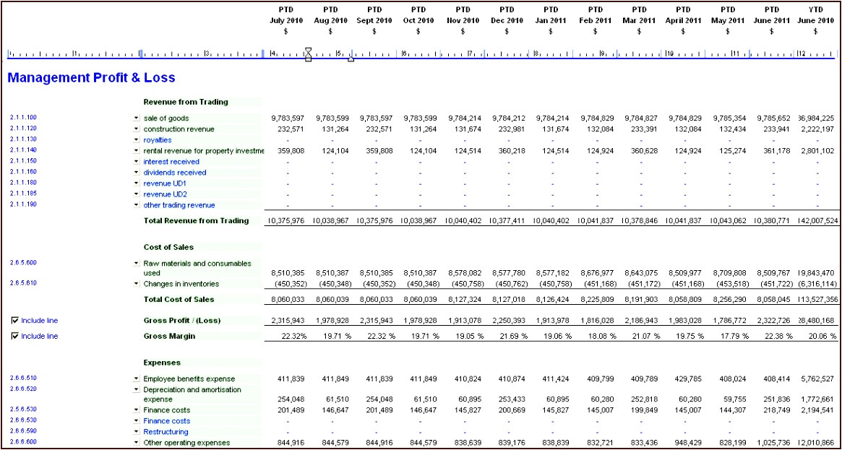Screen dimensions: 842x450
Task: Select account code 2.6.5.600 link
Action: point(23,263)
